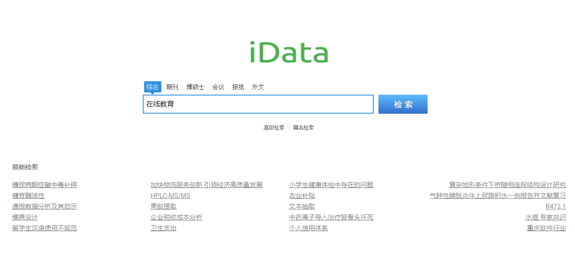Open recent search 小学生健康体检中存在的问题
575x280 pixels.
331,185
